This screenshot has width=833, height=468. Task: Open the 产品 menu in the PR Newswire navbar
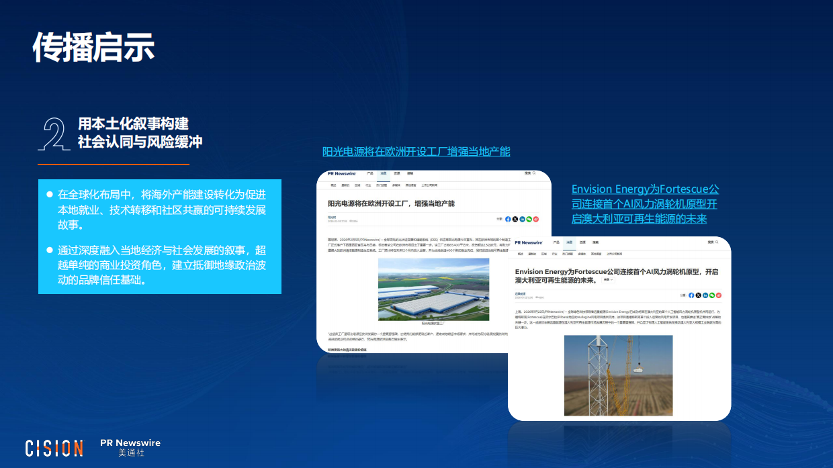click(x=369, y=173)
